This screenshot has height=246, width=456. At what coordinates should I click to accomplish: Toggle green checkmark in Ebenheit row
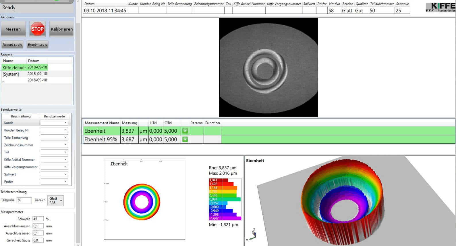click(x=185, y=131)
